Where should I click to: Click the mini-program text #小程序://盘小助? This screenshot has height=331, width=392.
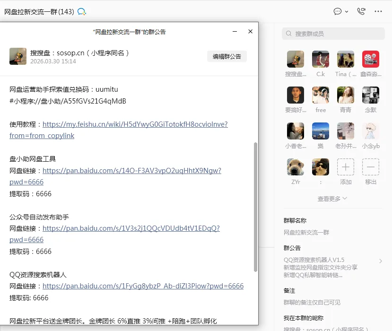coord(68,101)
